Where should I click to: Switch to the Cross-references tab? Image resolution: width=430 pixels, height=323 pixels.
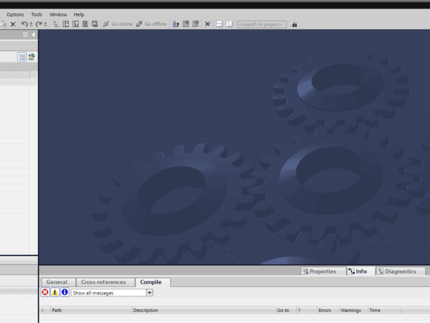pos(103,282)
